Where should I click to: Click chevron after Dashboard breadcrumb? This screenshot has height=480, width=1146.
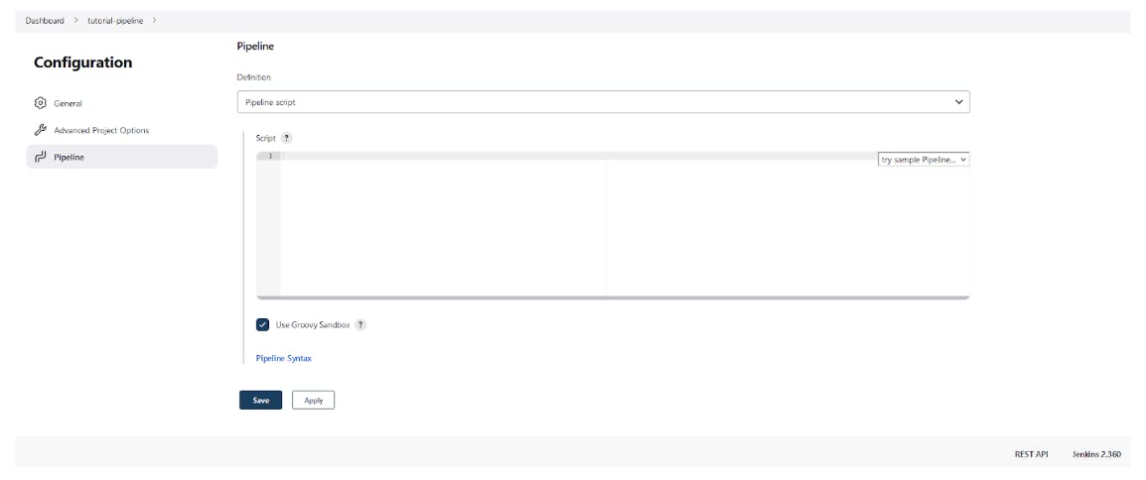pyautogui.click(x=76, y=21)
